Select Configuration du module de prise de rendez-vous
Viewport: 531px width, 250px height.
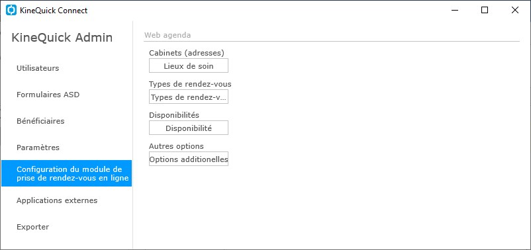coord(66,173)
